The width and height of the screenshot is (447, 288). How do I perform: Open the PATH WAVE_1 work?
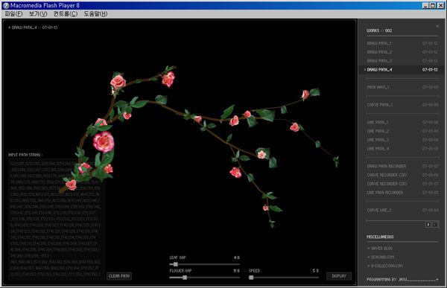coord(402,87)
